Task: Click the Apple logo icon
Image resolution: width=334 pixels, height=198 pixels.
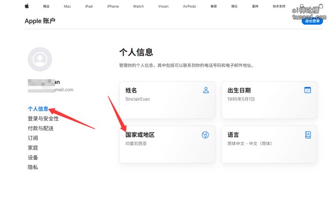Action: pyautogui.click(x=27, y=6)
